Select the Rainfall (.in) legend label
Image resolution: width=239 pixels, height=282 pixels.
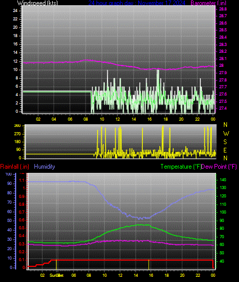click(15, 167)
